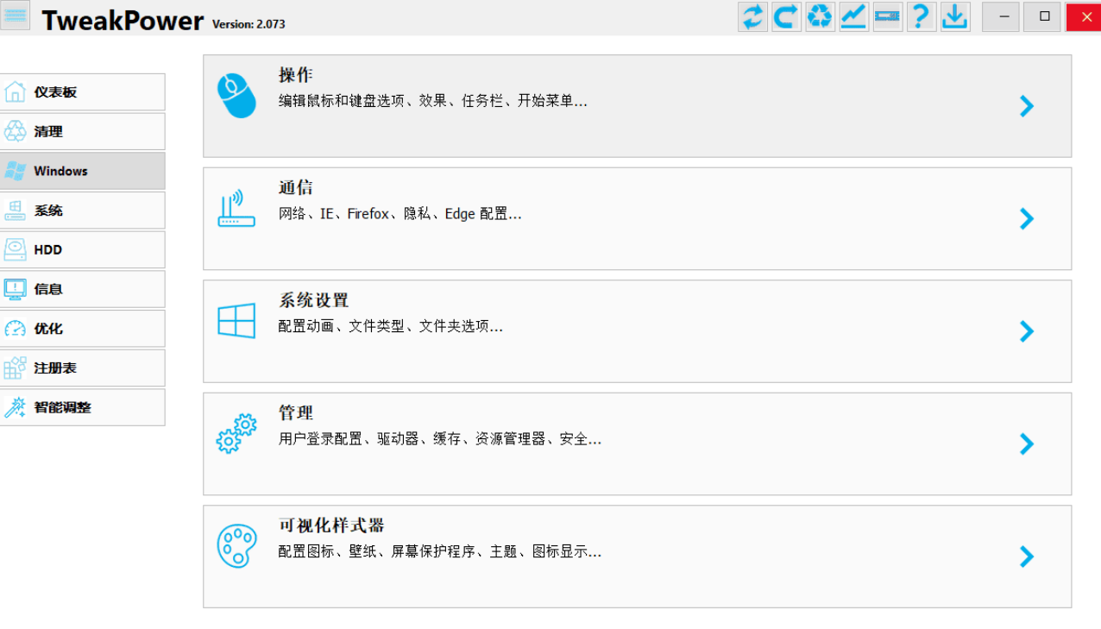Click the memory module toolbar icon
This screenshot has width=1101, height=629.
tap(887, 16)
